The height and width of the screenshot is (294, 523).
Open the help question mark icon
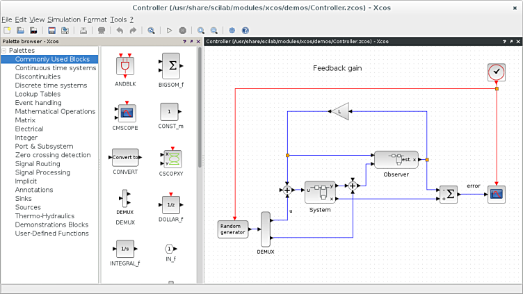coord(245,31)
